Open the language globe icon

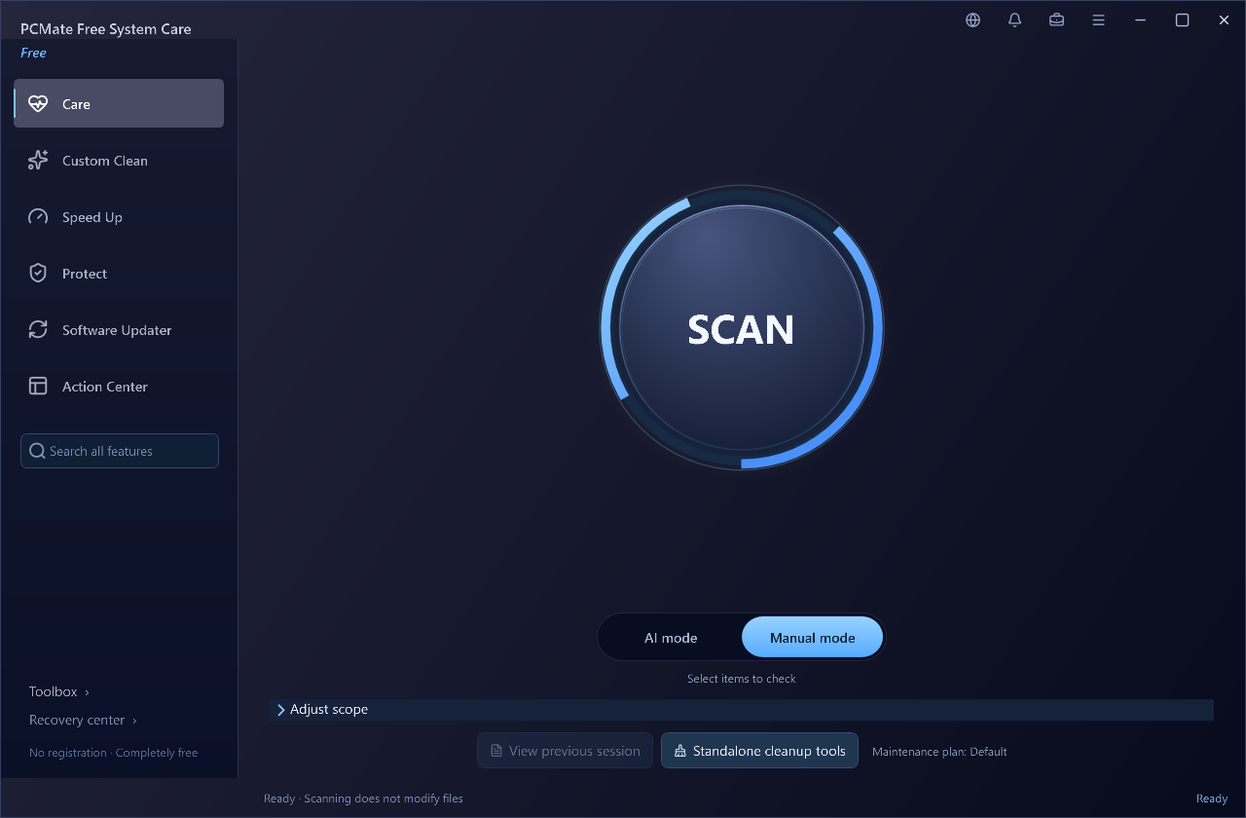click(972, 19)
